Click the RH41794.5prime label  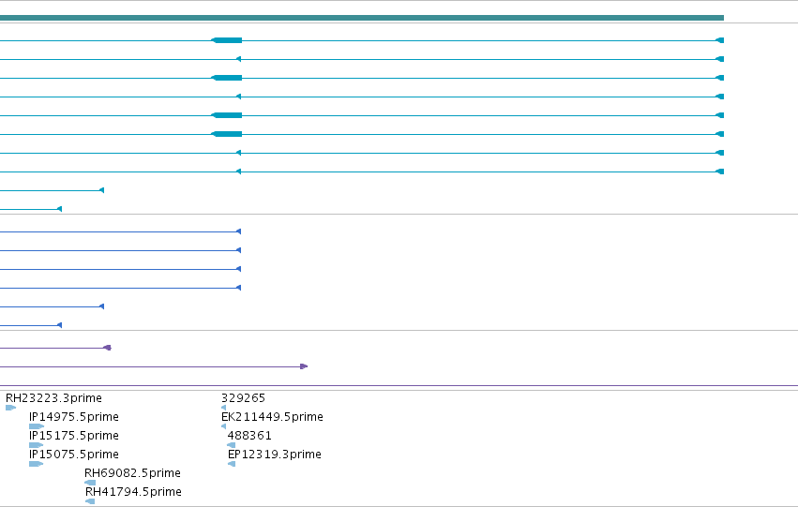coord(133,492)
